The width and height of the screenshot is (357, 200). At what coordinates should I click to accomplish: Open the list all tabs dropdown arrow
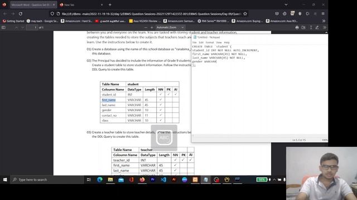286,4
